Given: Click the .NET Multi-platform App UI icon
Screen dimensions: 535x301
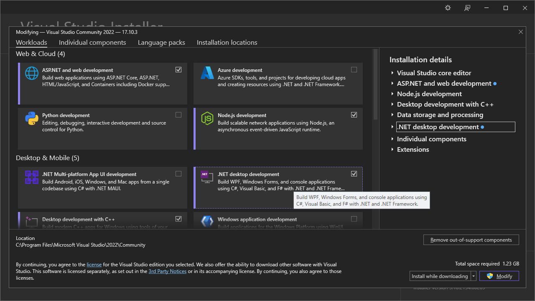Looking at the screenshot, I should click(32, 177).
